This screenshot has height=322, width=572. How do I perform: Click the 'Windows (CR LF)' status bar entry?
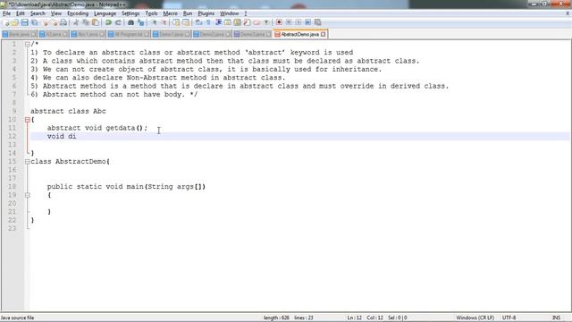(x=475, y=318)
